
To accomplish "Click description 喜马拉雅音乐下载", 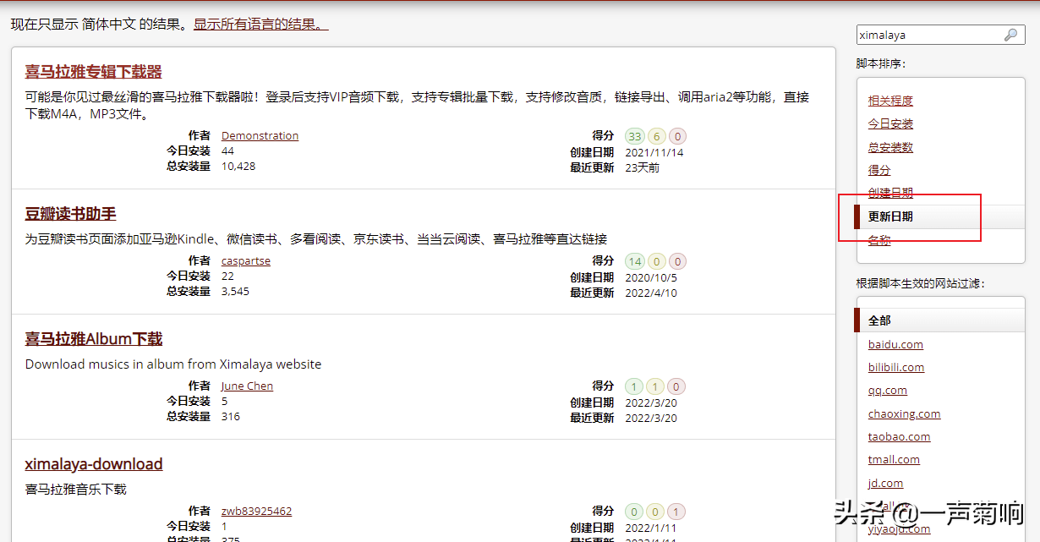I will pyautogui.click(x=76, y=490).
